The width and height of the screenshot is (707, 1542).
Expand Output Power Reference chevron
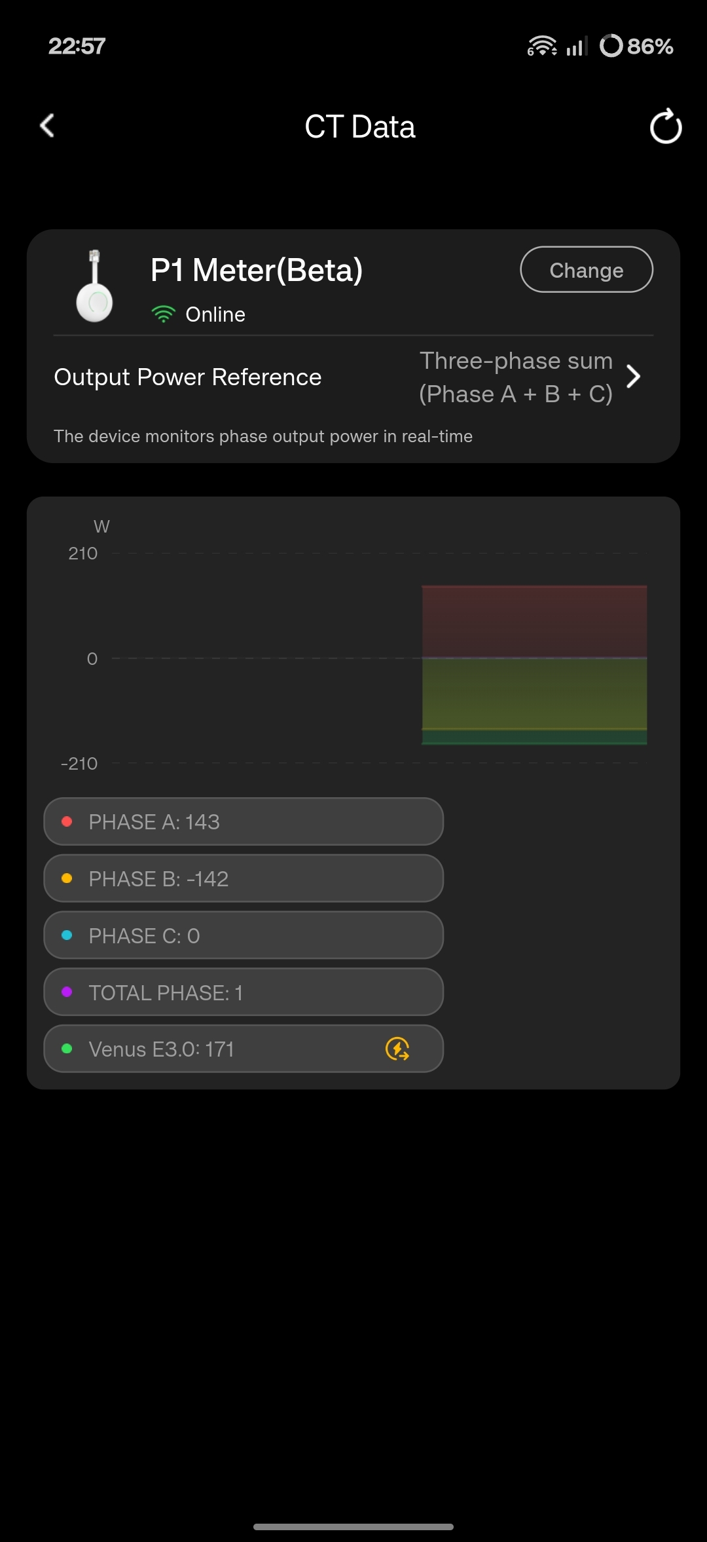[x=633, y=377]
